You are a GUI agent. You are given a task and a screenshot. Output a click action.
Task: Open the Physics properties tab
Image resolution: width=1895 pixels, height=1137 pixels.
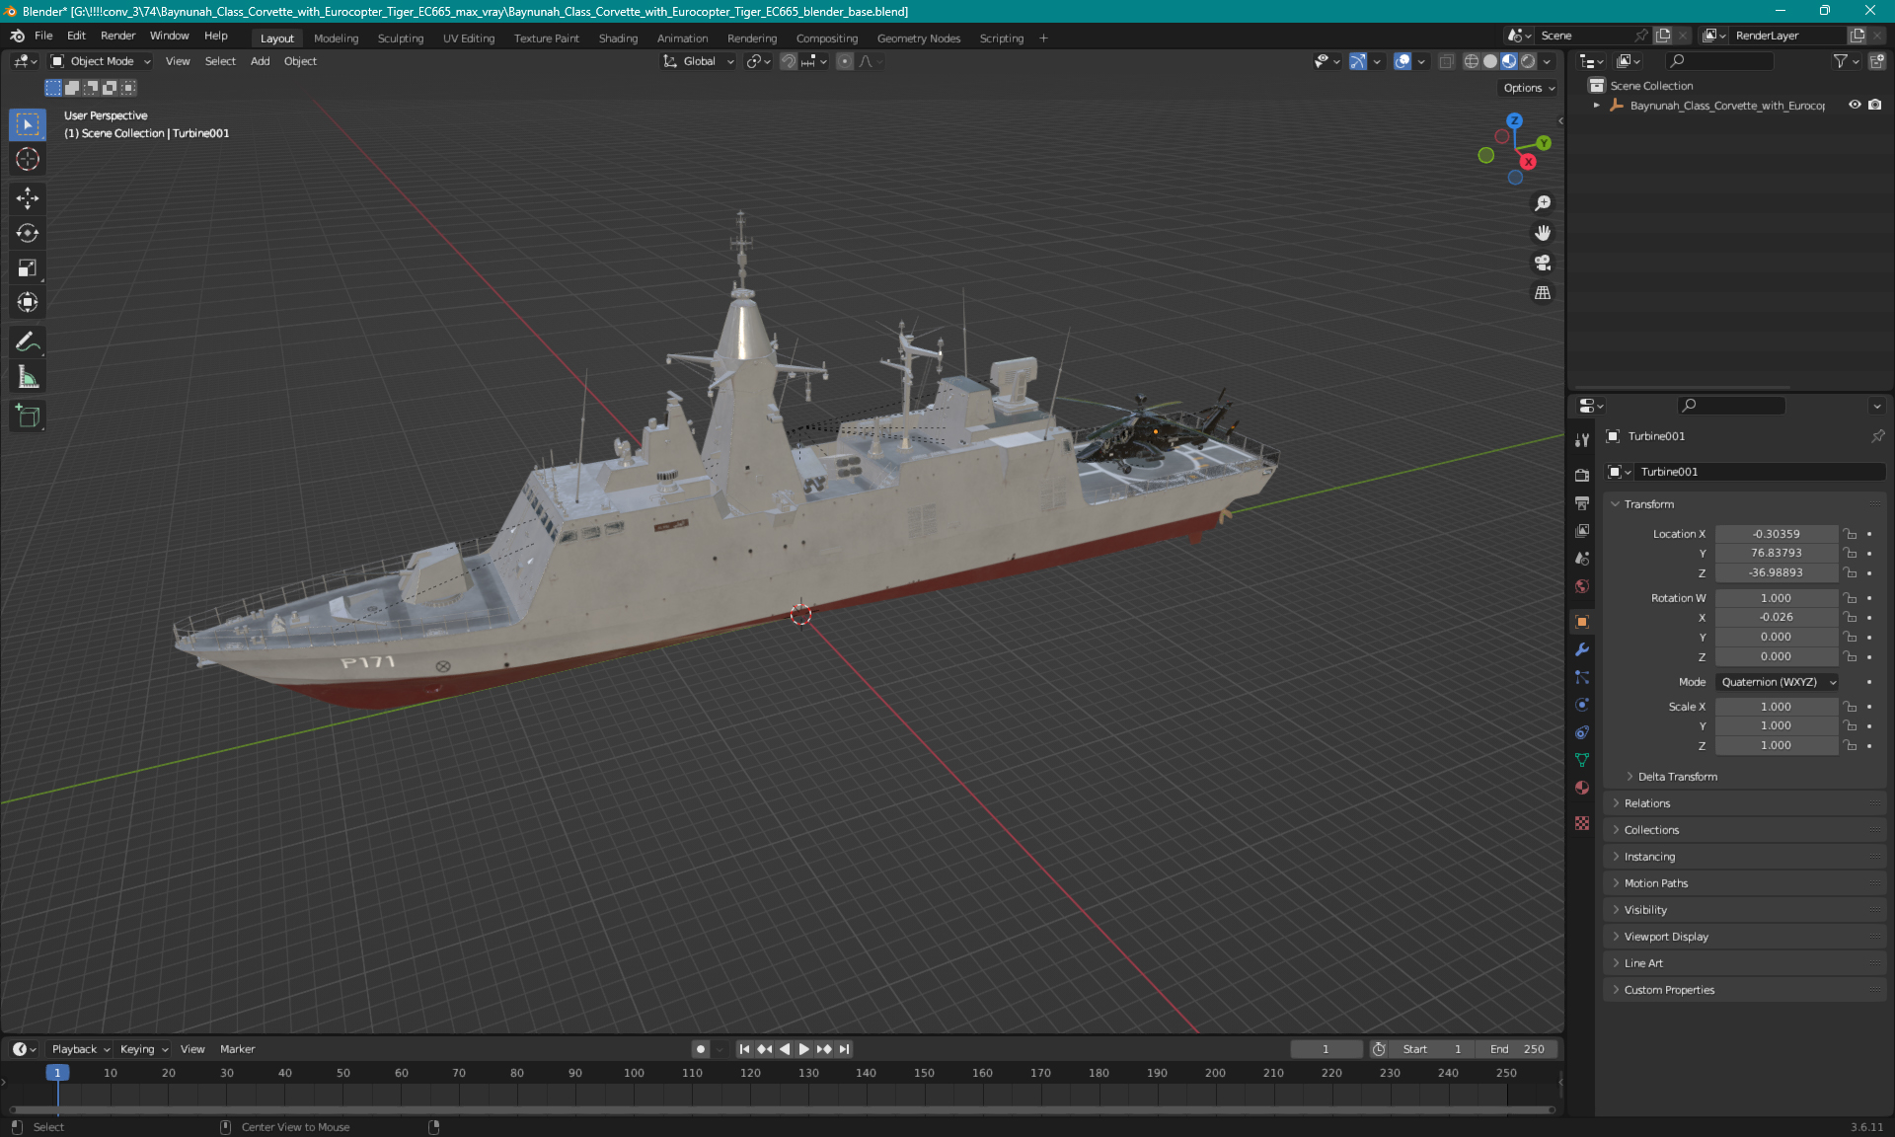pos(1582,705)
